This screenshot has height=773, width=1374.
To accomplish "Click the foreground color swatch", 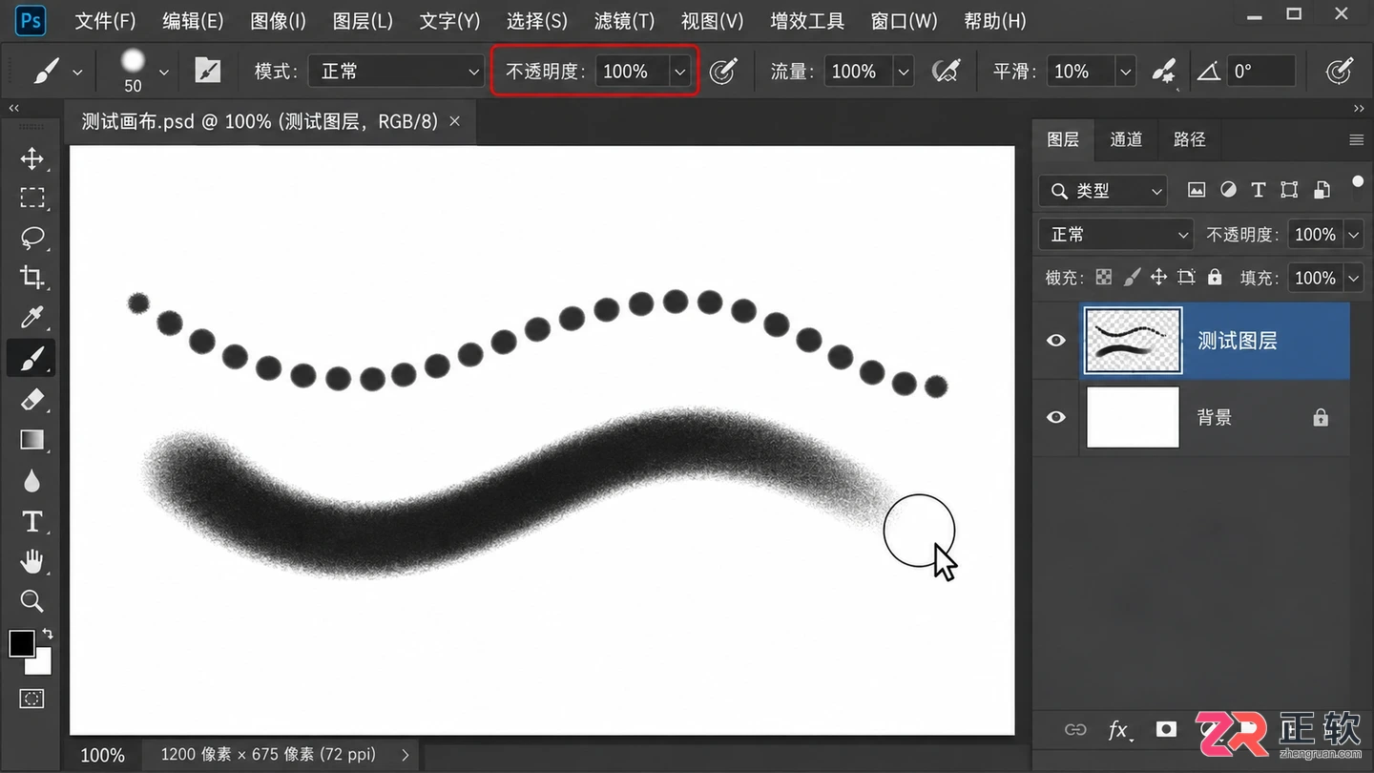I will [x=22, y=643].
